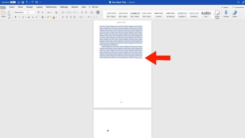This screenshot has width=245, height=138.
Task: Apply the Heading 1 style
Action: pos(182,15)
